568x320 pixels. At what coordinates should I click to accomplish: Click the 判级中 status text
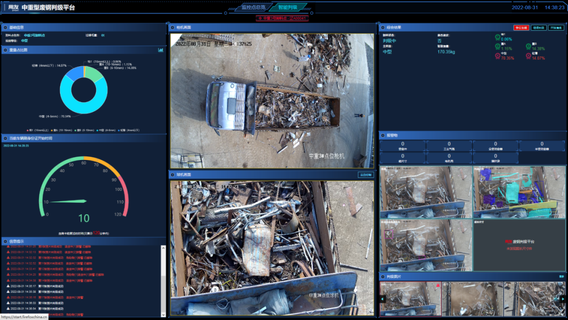[x=389, y=41]
